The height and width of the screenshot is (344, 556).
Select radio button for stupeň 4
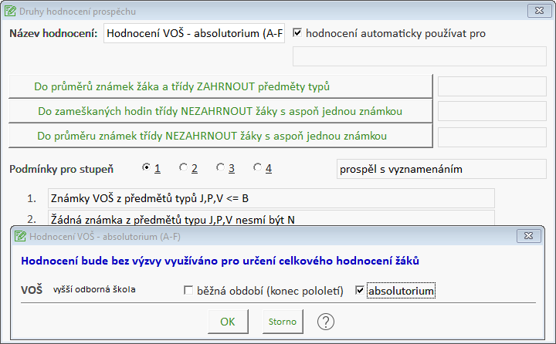[x=257, y=167]
